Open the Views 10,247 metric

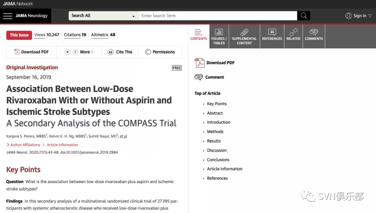point(47,35)
